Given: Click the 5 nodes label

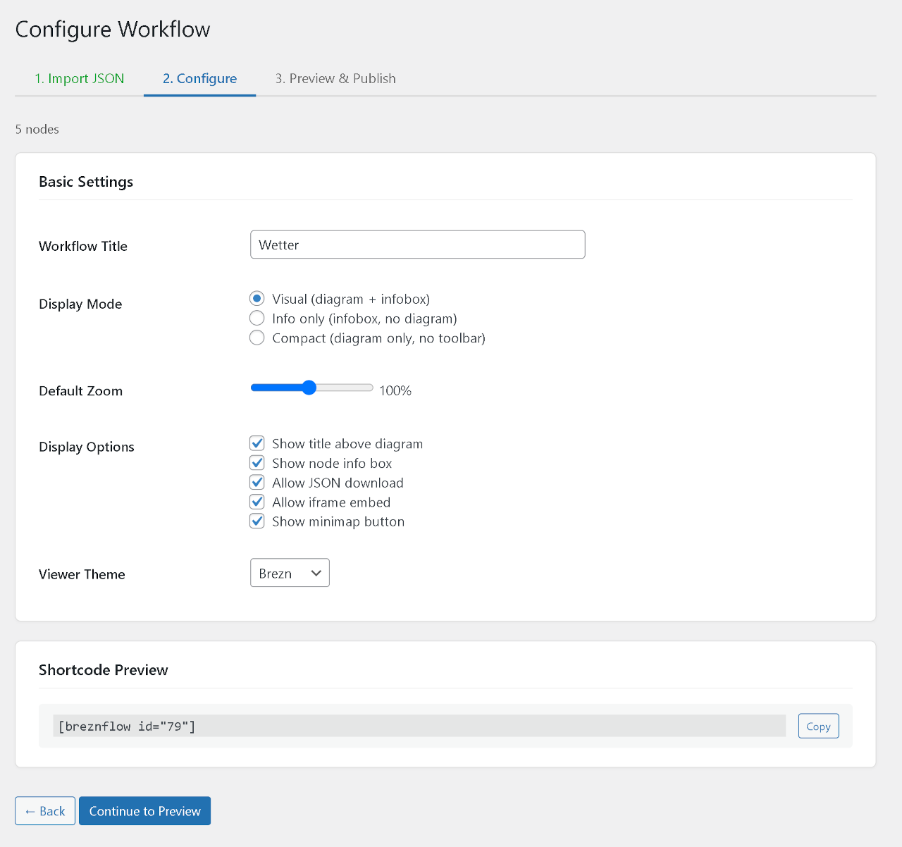Looking at the screenshot, I should tap(36, 129).
